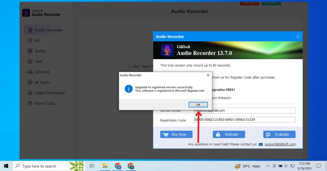Screen dimensions: 327x171
Task: Open the support@GiliSoft.com email link
Action: [280, 144]
